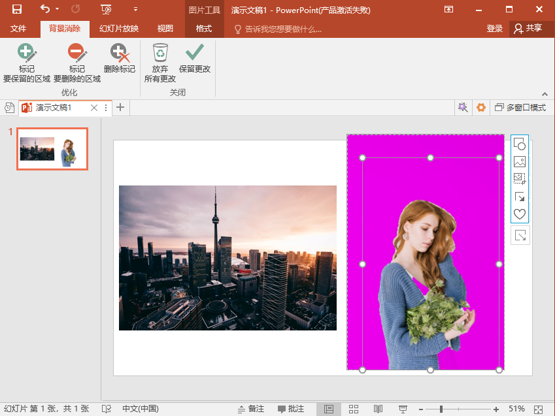Screen dimensions: 555x416
Task: Click zoom in plus button
Action: [496, 409]
